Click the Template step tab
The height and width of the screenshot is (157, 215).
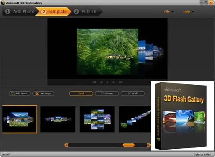(54, 12)
